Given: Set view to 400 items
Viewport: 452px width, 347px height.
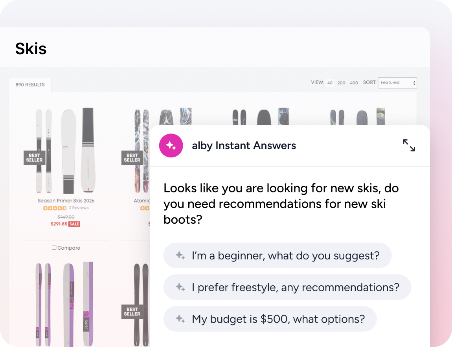Looking at the screenshot, I should (354, 83).
